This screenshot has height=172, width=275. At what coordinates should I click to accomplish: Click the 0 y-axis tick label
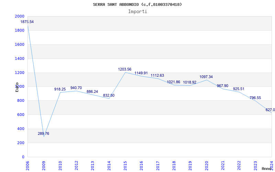23,157
